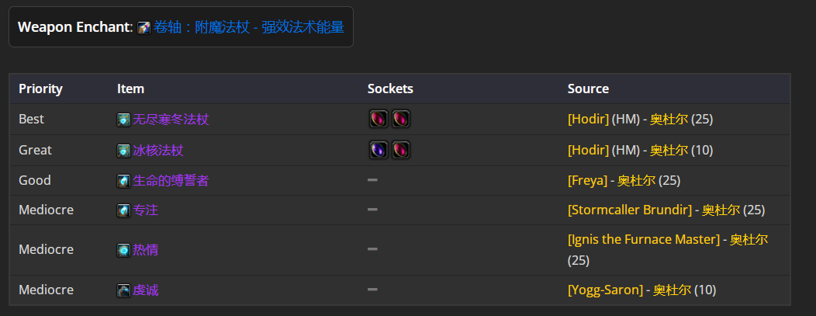Follow the [Freya] source link
816x316 pixels.
(587, 181)
